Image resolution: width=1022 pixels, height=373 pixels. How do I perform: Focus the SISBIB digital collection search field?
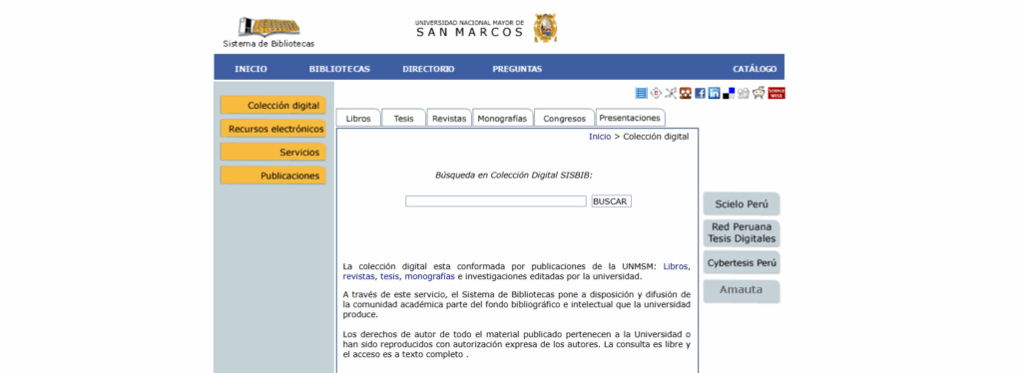point(496,201)
